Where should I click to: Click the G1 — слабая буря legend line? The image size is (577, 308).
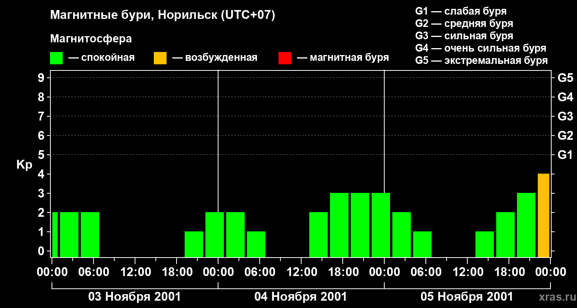(461, 11)
